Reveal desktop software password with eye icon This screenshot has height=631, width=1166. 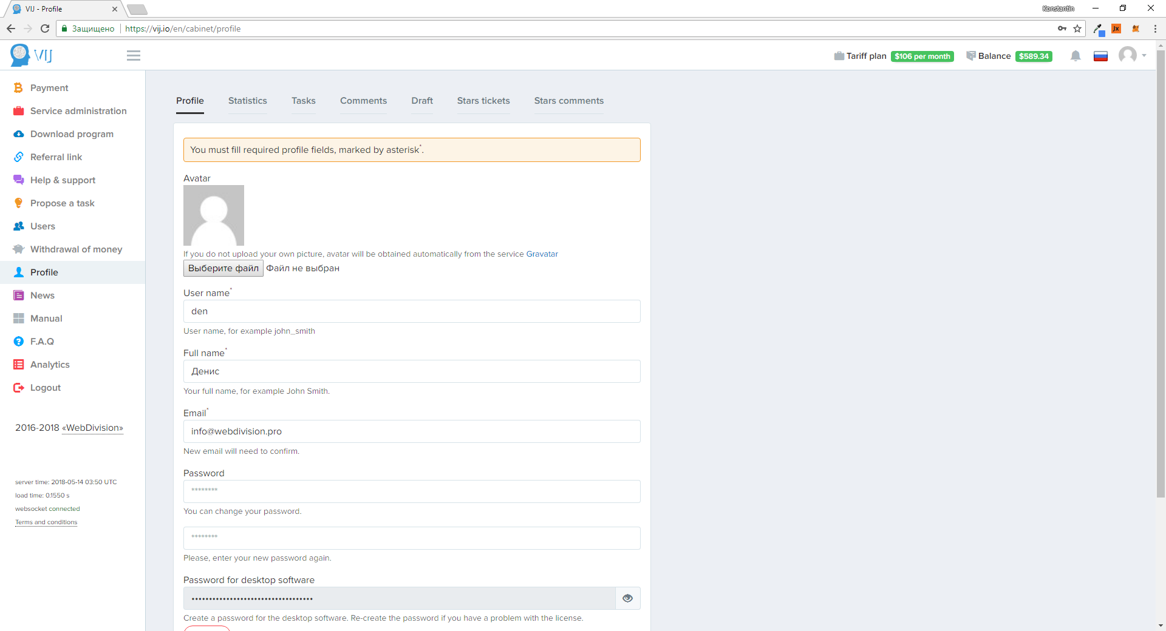(x=627, y=598)
